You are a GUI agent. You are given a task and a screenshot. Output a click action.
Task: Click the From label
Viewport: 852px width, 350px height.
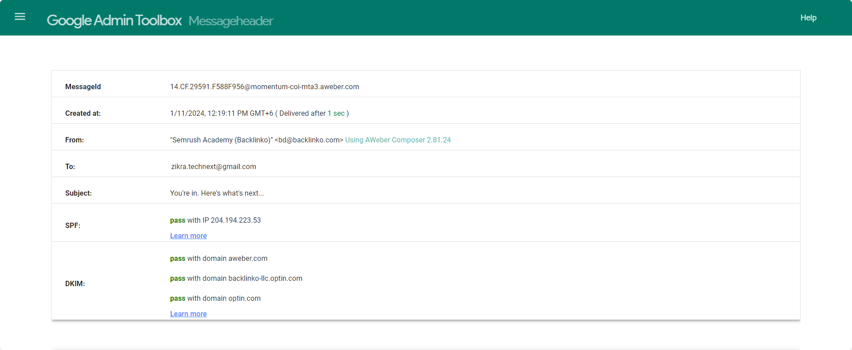[75, 140]
